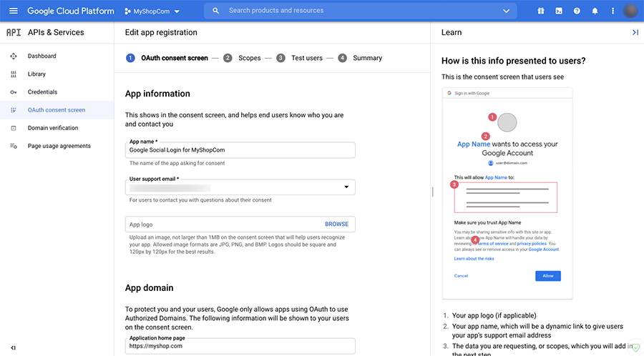Select OAuth consent screen in sidebar

point(57,110)
